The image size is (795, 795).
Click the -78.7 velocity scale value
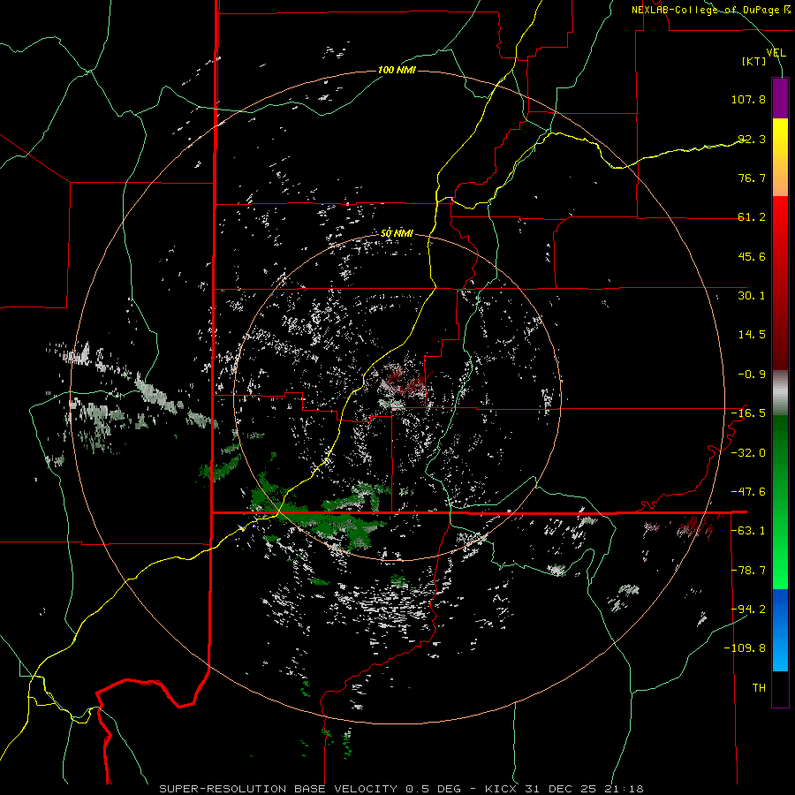tap(748, 571)
